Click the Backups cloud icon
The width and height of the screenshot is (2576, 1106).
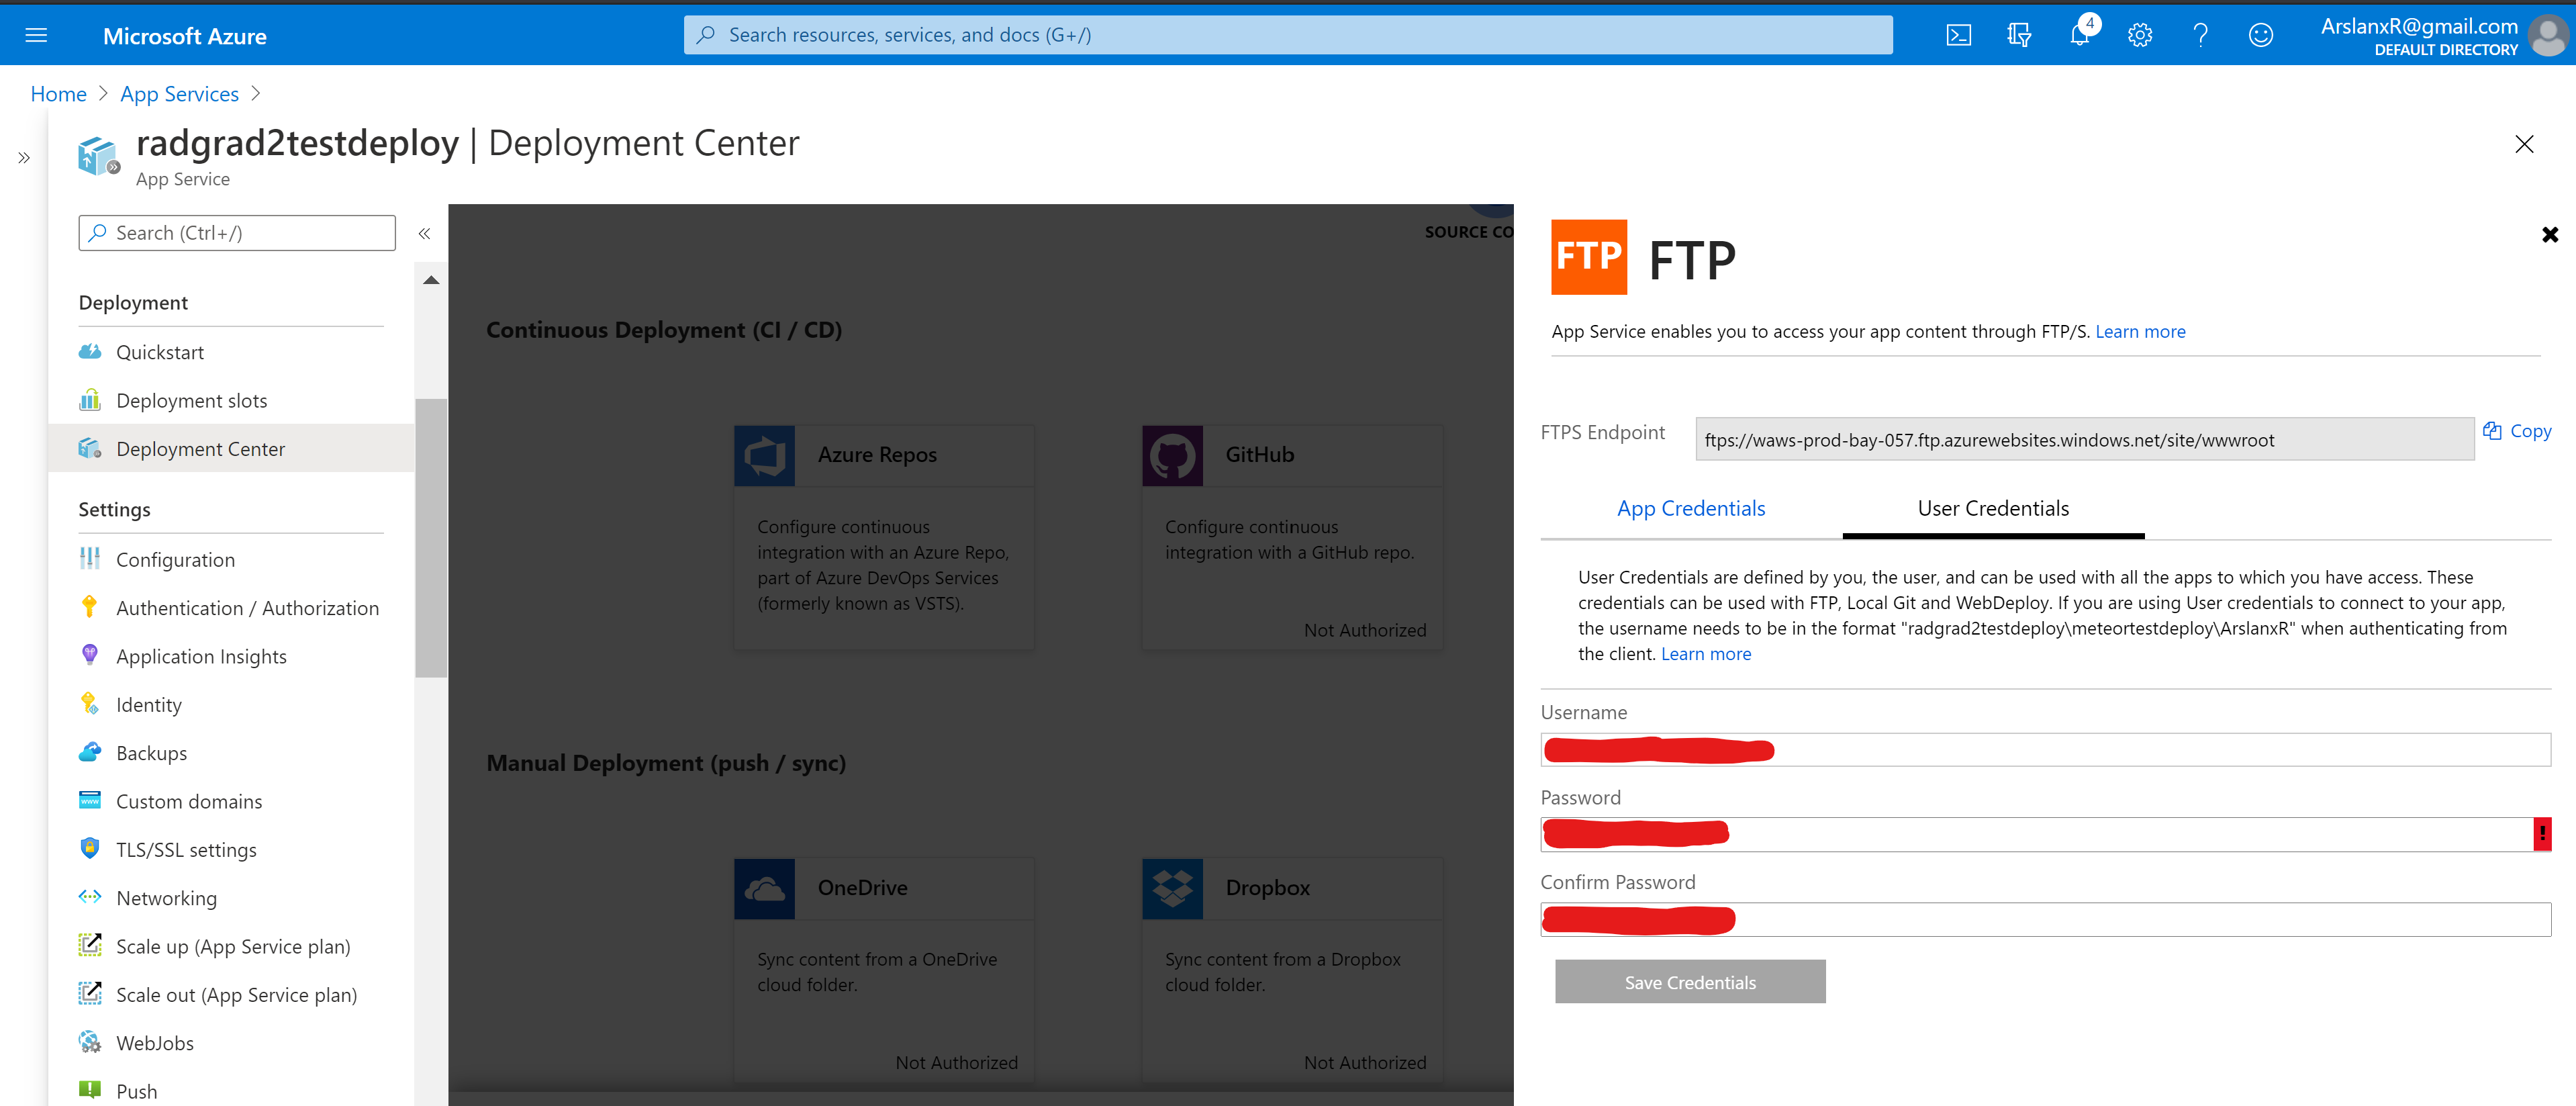[x=90, y=752]
